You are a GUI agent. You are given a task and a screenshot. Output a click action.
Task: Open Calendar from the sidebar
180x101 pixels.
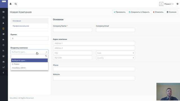pyautogui.click(x=4, y=17)
